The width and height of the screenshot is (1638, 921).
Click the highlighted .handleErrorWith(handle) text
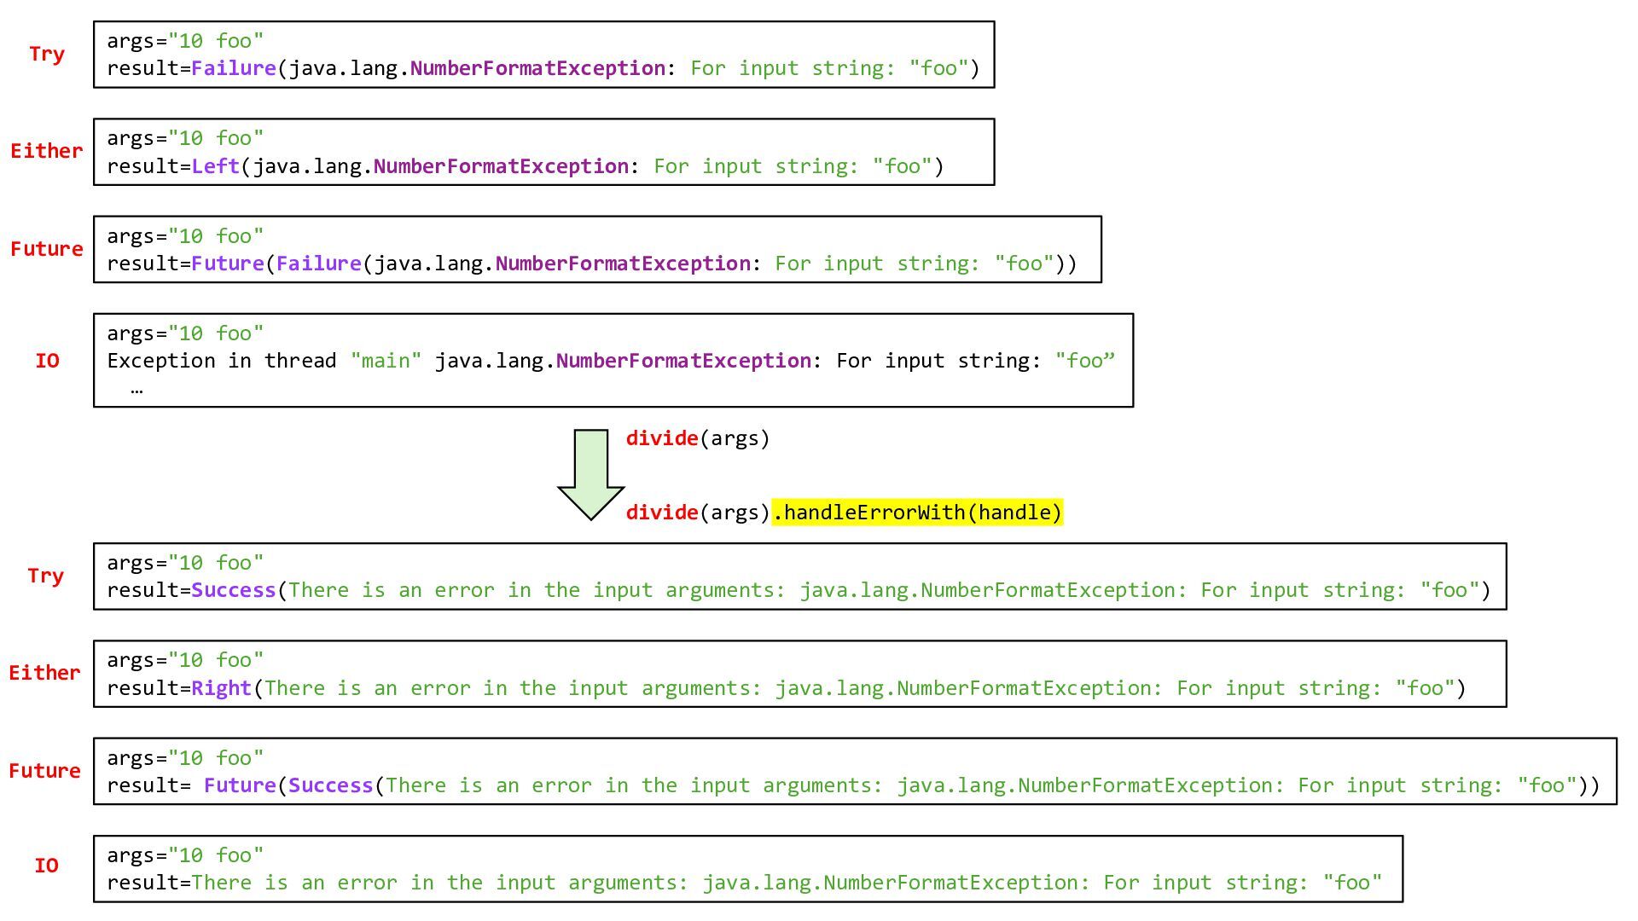tap(917, 513)
